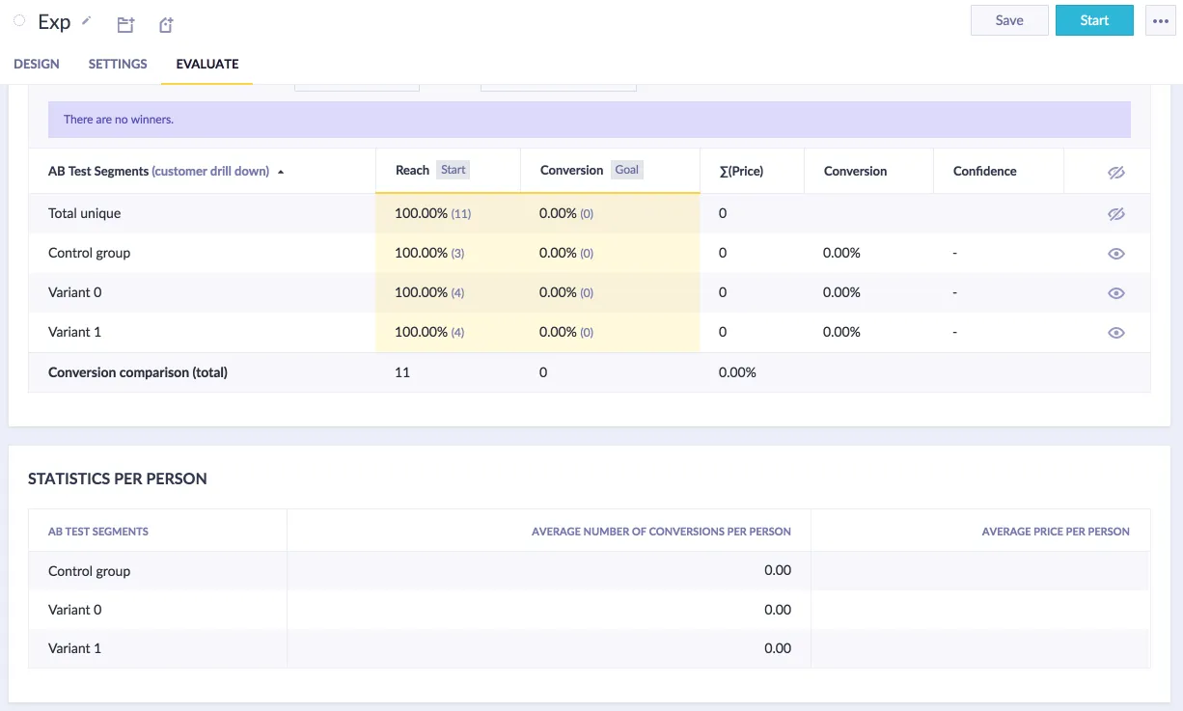Open the three-dots more options menu

(1161, 20)
